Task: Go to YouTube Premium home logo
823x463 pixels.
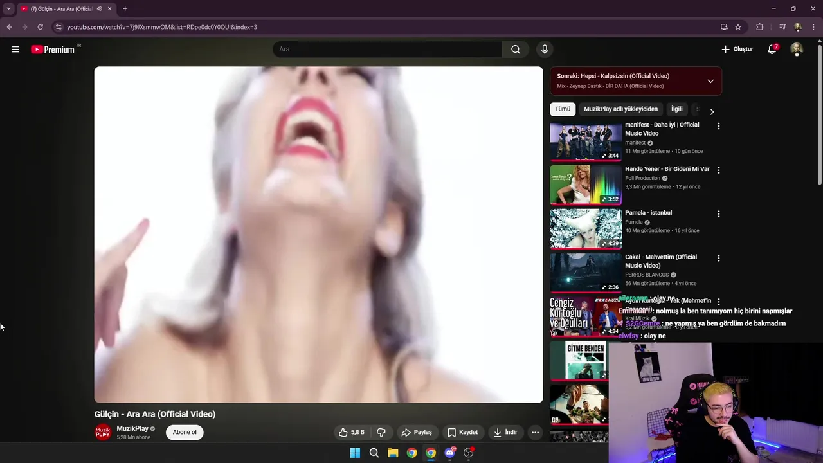Action: [x=53, y=50]
